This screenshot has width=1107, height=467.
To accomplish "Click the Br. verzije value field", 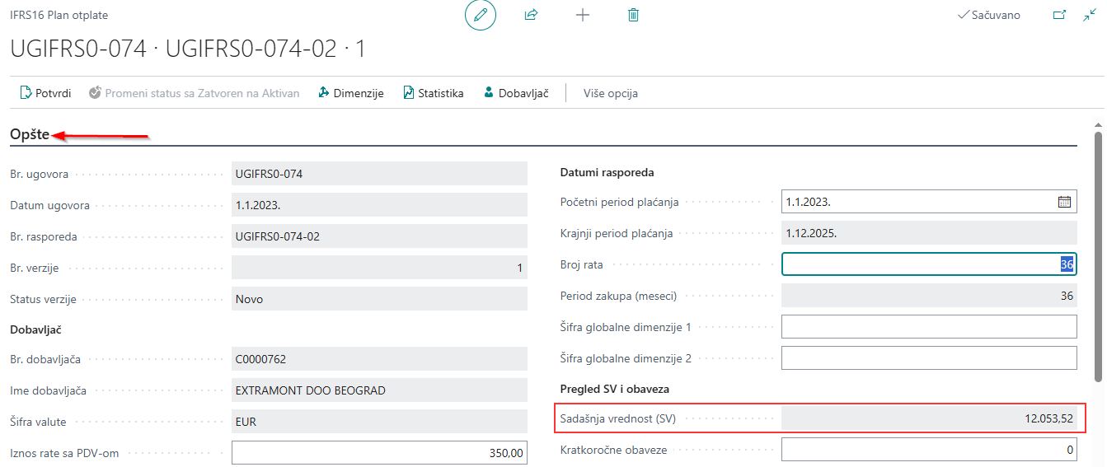I will pos(379,268).
